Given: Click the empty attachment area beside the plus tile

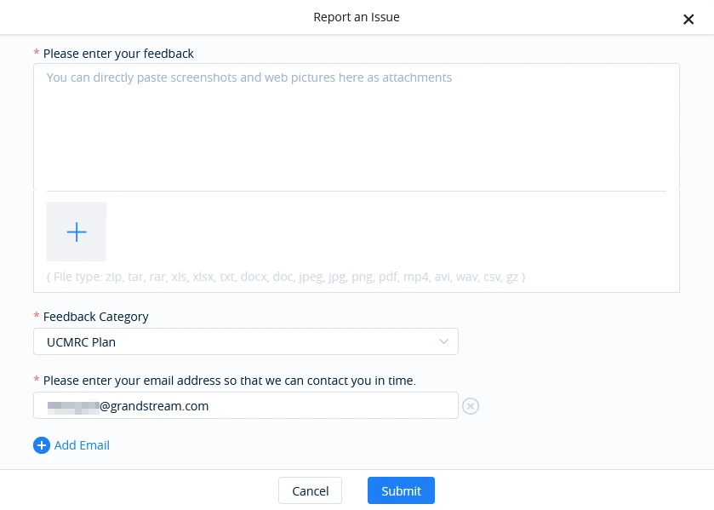Looking at the screenshot, I should coord(386,232).
